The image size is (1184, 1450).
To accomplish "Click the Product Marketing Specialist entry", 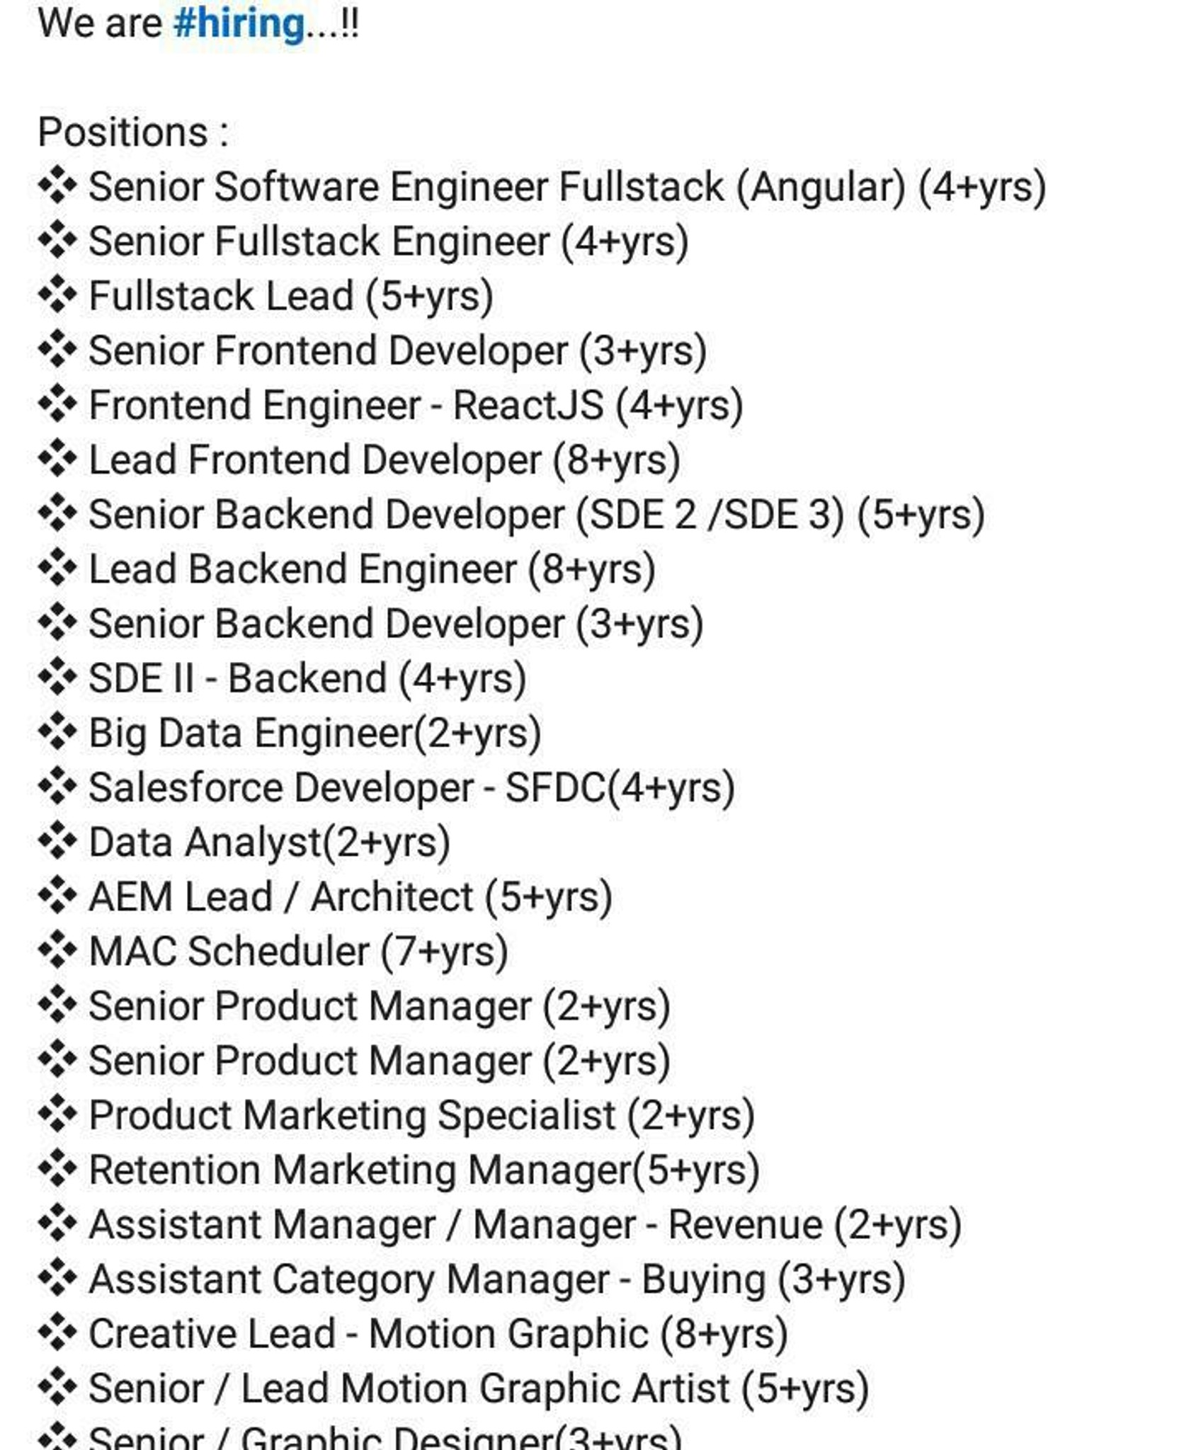I will [421, 1115].
